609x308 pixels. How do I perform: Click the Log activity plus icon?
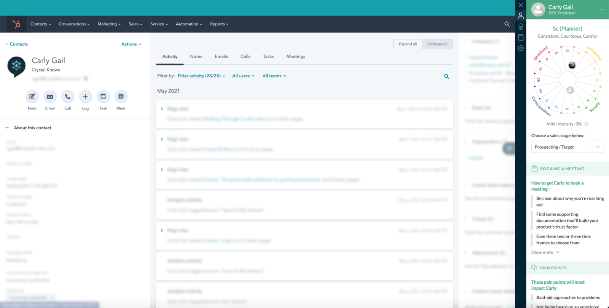pyautogui.click(x=85, y=97)
